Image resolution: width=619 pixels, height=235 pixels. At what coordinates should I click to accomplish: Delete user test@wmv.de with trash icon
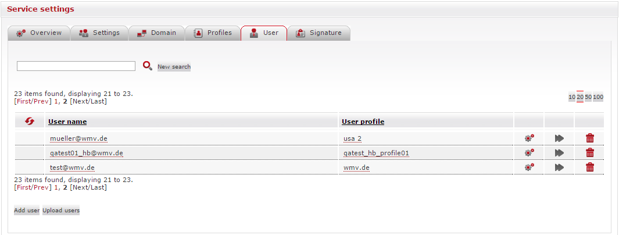590,168
